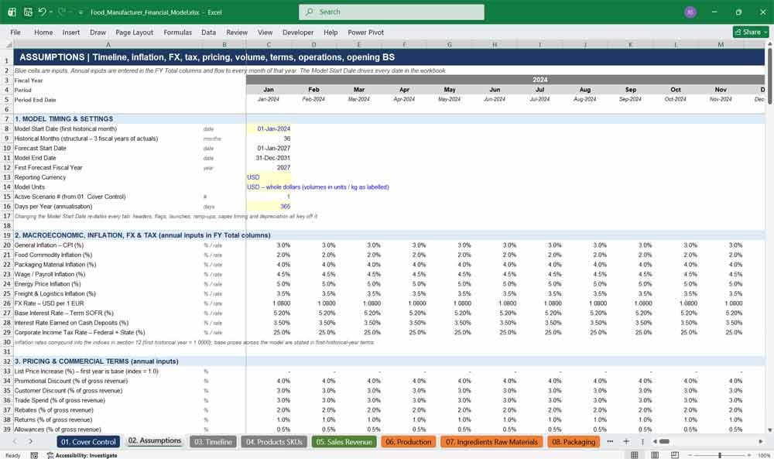
Task: Switch to the 03. Timeline sheet
Action: coord(214,442)
